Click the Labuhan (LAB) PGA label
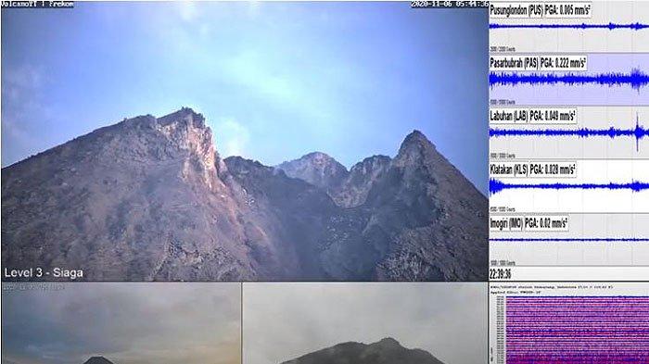Image resolution: width=649 pixels, height=364 pixels. (x=533, y=116)
